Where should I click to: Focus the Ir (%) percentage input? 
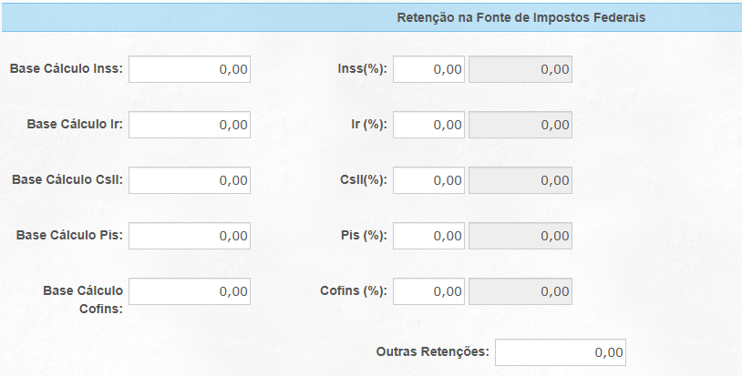pyautogui.click(x=428, y=125)
